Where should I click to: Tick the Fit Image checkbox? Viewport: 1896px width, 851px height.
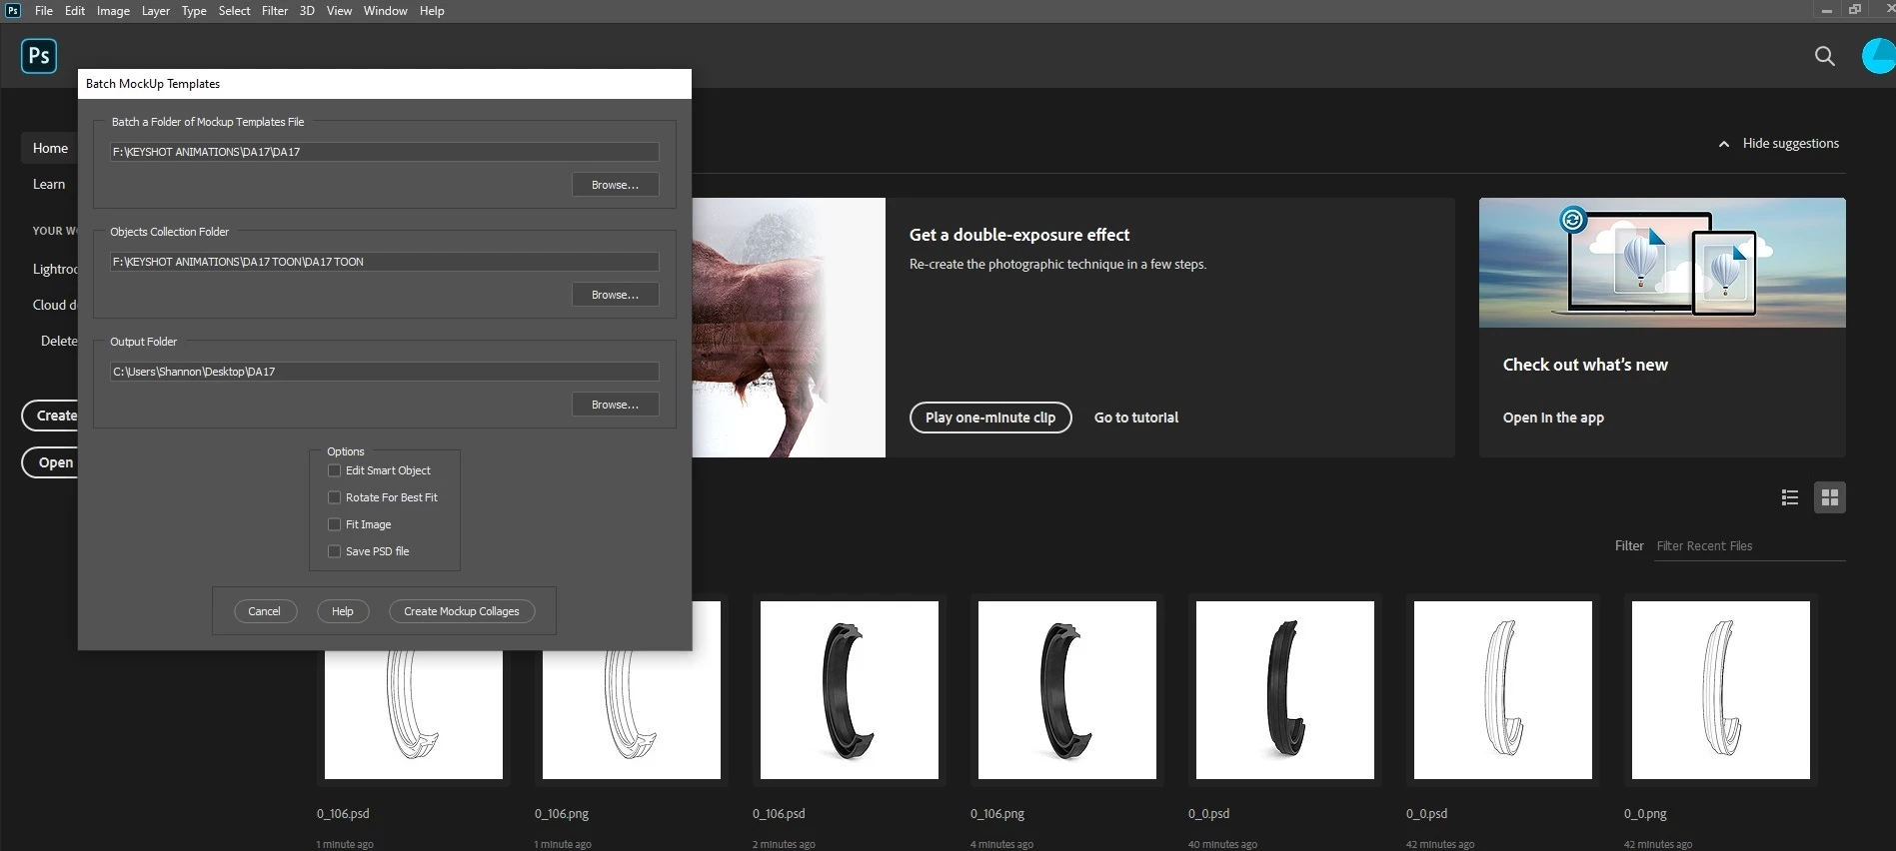point(335,524)
